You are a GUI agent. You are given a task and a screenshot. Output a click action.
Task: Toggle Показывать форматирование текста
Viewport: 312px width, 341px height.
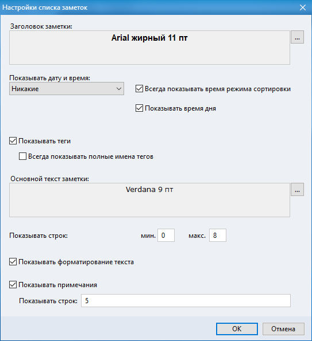[13, 261]
